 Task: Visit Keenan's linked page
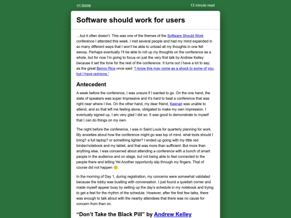pyautogui.click(x=176, y=104)
